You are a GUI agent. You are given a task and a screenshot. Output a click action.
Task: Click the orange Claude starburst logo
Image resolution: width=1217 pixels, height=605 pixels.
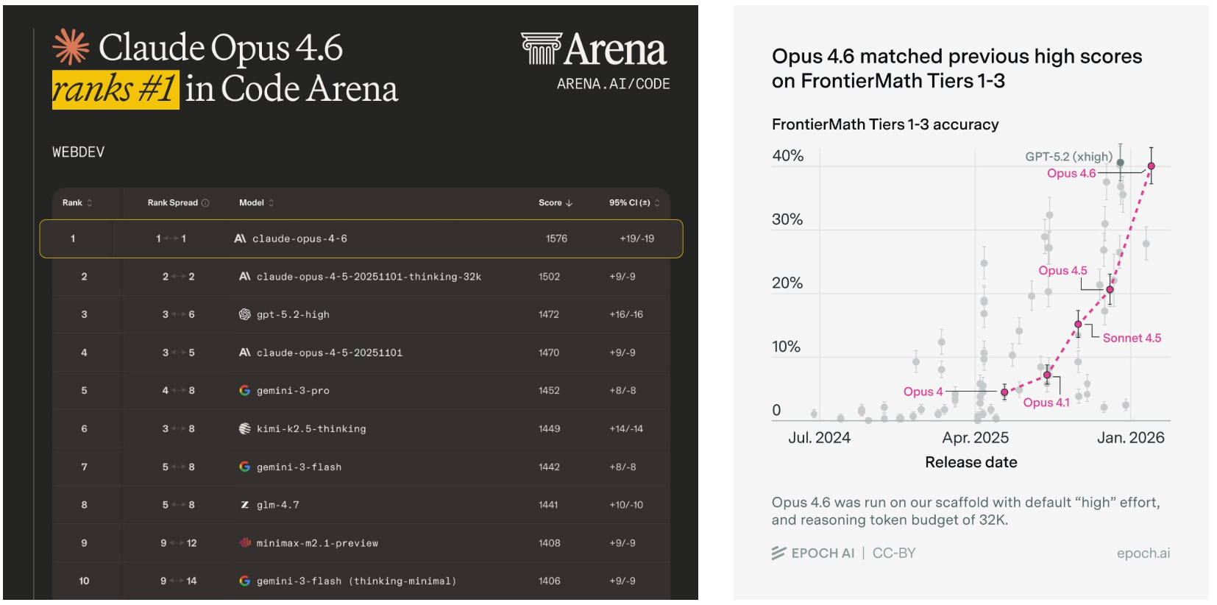(x=71, y=47)
